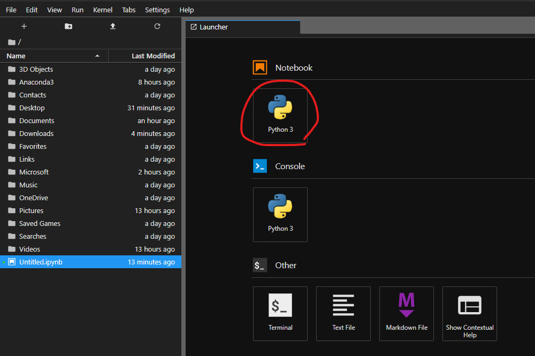
Task: Click the New Launcher plus icon
Action: pyautogui.click(x=24, y=26)
